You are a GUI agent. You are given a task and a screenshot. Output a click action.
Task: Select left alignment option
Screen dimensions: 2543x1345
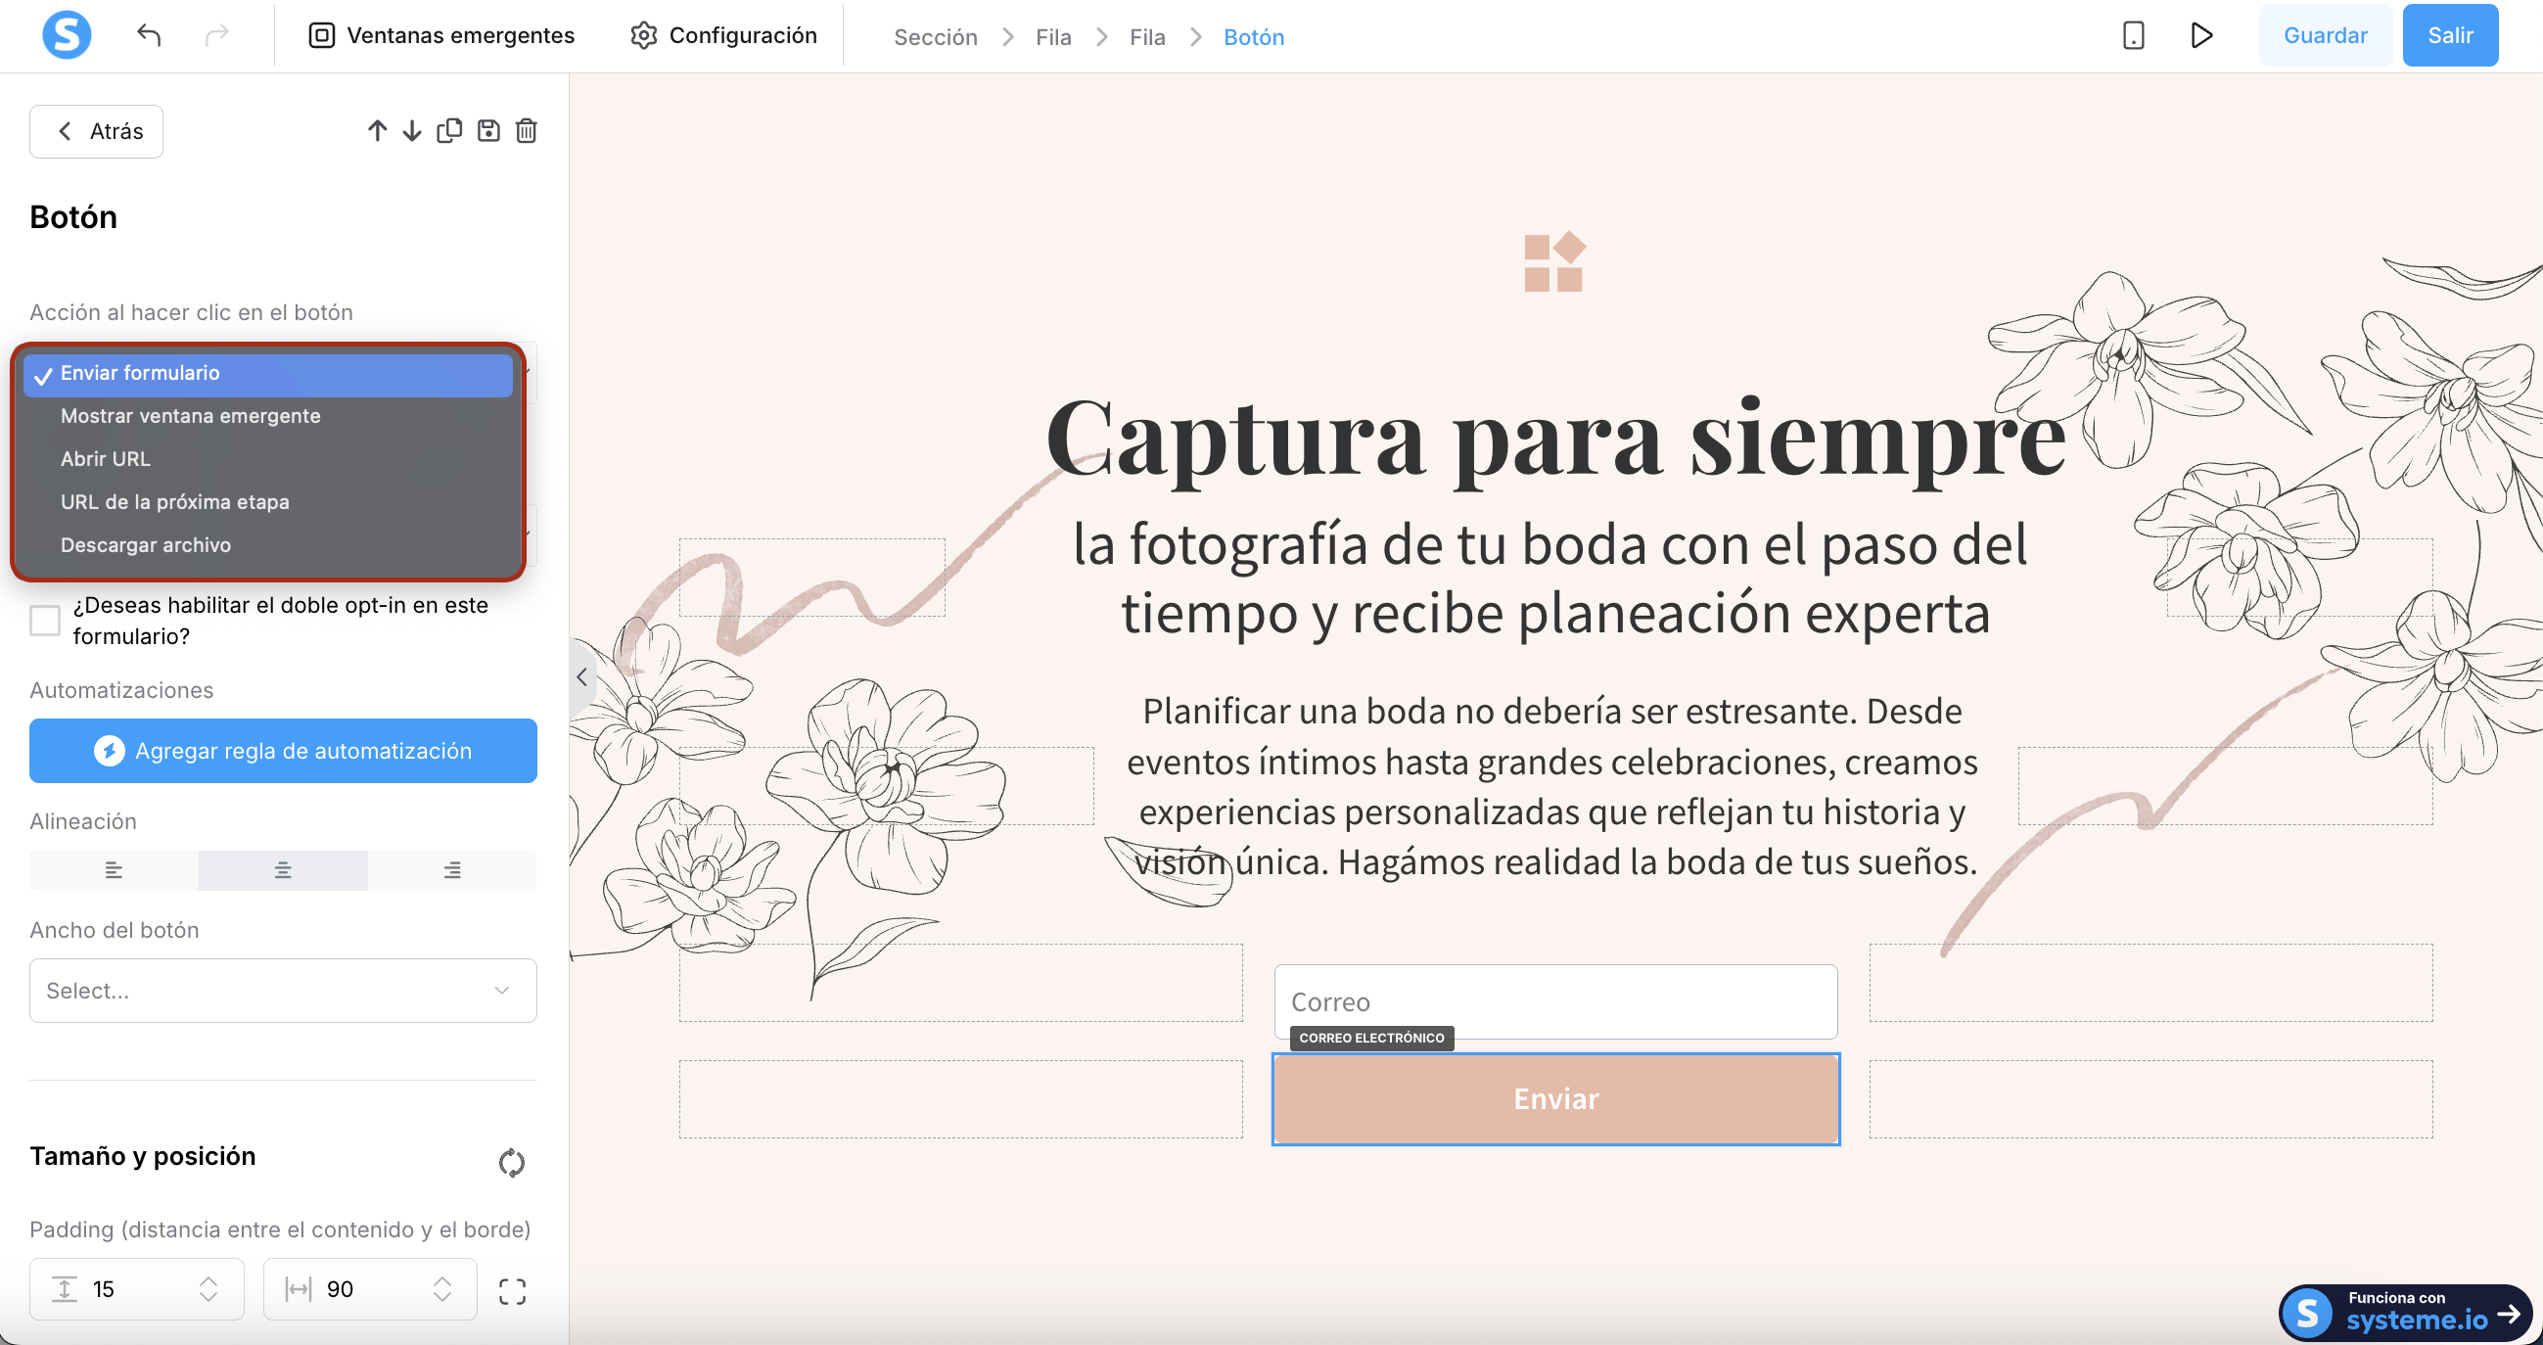pyautogui.click(x=114, y=870)
